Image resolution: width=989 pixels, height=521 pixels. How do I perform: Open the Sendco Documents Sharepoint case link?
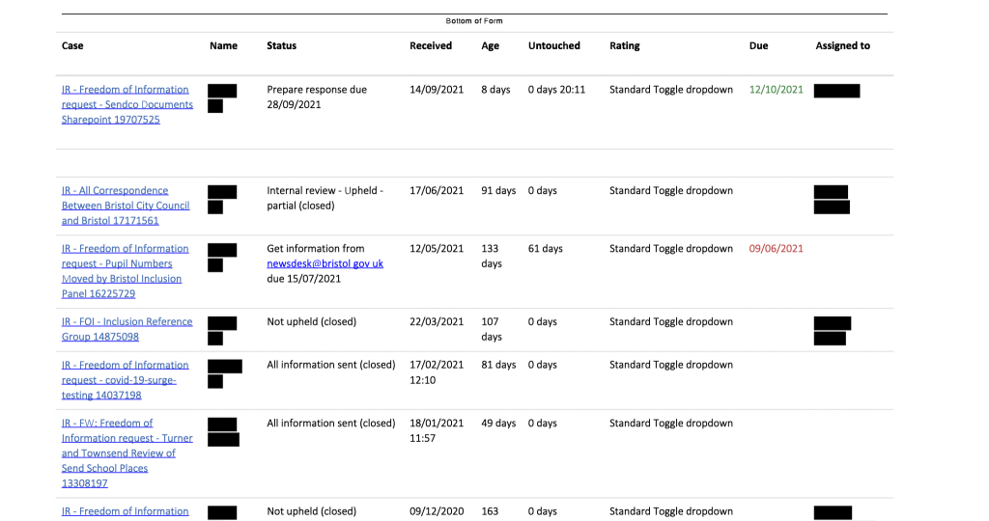pyautogui.click(x=127, y=104)
